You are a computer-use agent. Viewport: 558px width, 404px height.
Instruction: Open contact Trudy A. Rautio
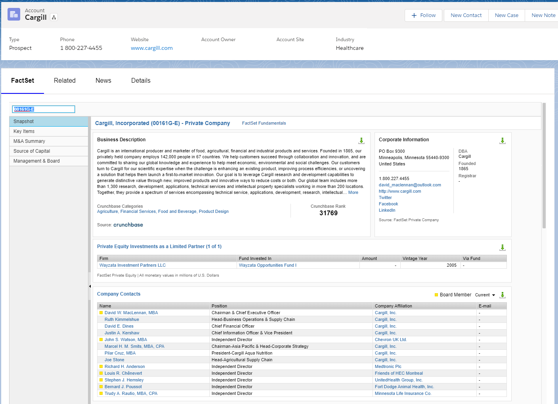point(131,394)
